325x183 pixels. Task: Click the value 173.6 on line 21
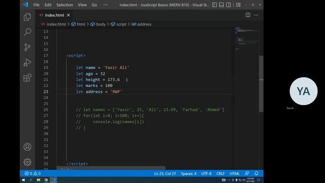[x=114, y=79]
